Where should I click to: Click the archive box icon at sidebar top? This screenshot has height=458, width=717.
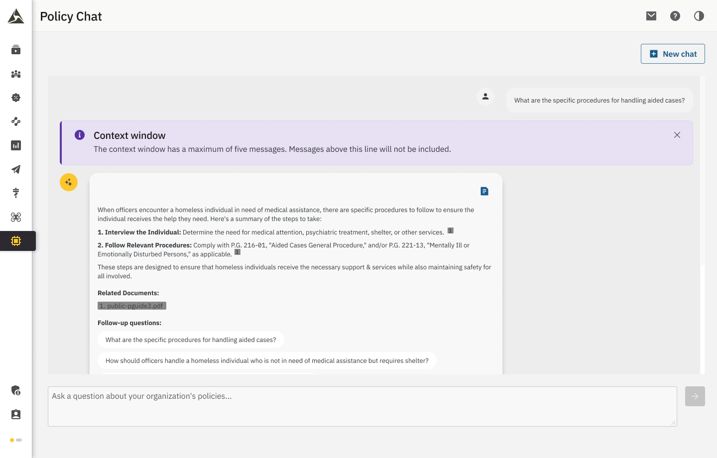coord(15,49)
